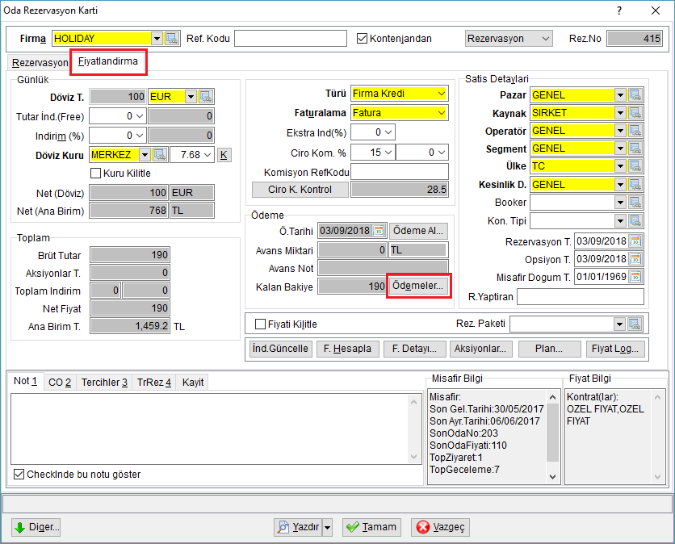Open the Misafir Dogum T. calendar icon
Image resolution: width=675 pixels, height=544 pixels.
point(635,277)
